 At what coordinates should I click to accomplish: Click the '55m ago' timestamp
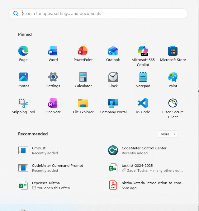tap(129, 188)
